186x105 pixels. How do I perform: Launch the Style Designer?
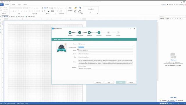[80, 10]
